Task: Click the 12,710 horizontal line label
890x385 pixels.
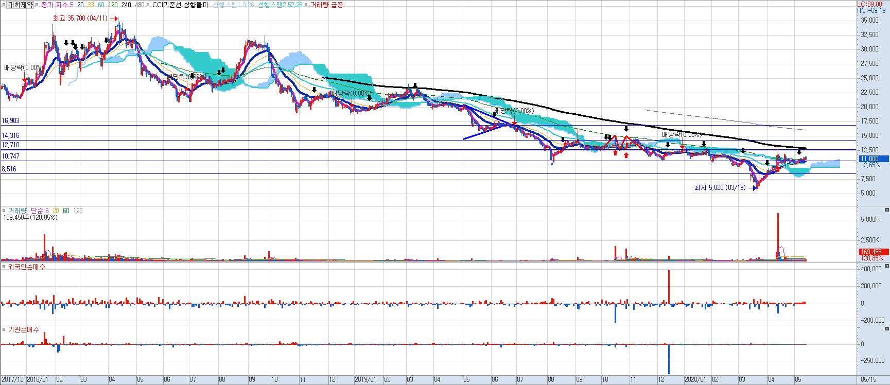Action: [x=10, y=145]
